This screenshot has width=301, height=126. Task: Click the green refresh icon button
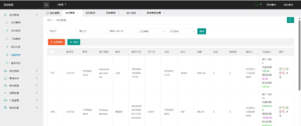pos(290,20)
